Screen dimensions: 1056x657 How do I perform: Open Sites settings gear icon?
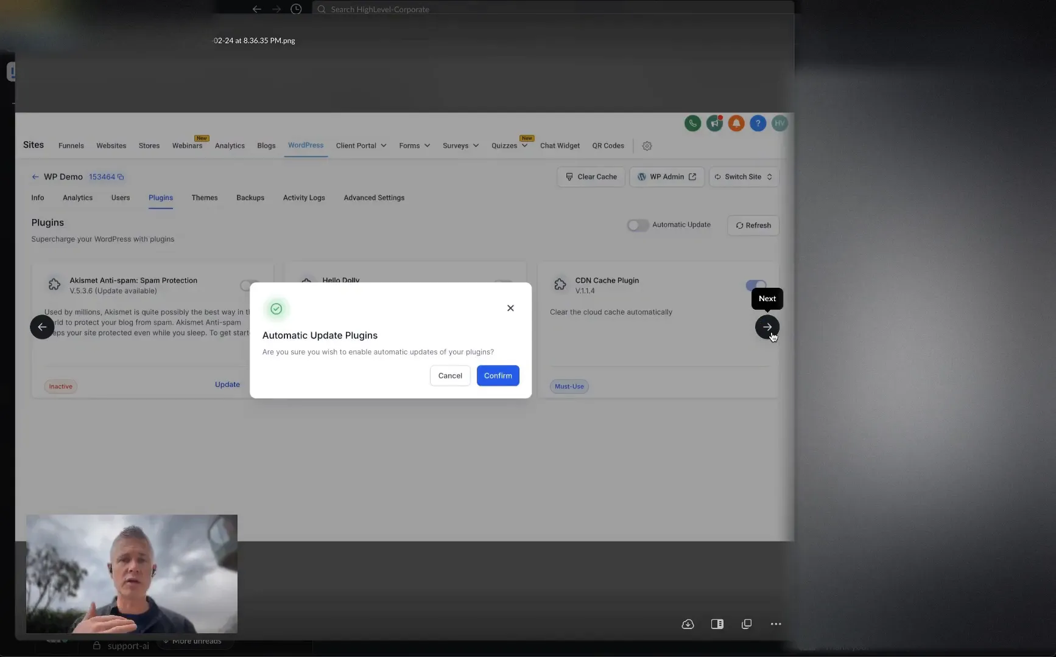(x=647, y=146)
